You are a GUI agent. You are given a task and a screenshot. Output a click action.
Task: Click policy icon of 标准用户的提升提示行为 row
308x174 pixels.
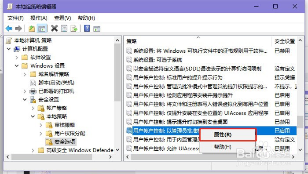(x=129, y=77)
